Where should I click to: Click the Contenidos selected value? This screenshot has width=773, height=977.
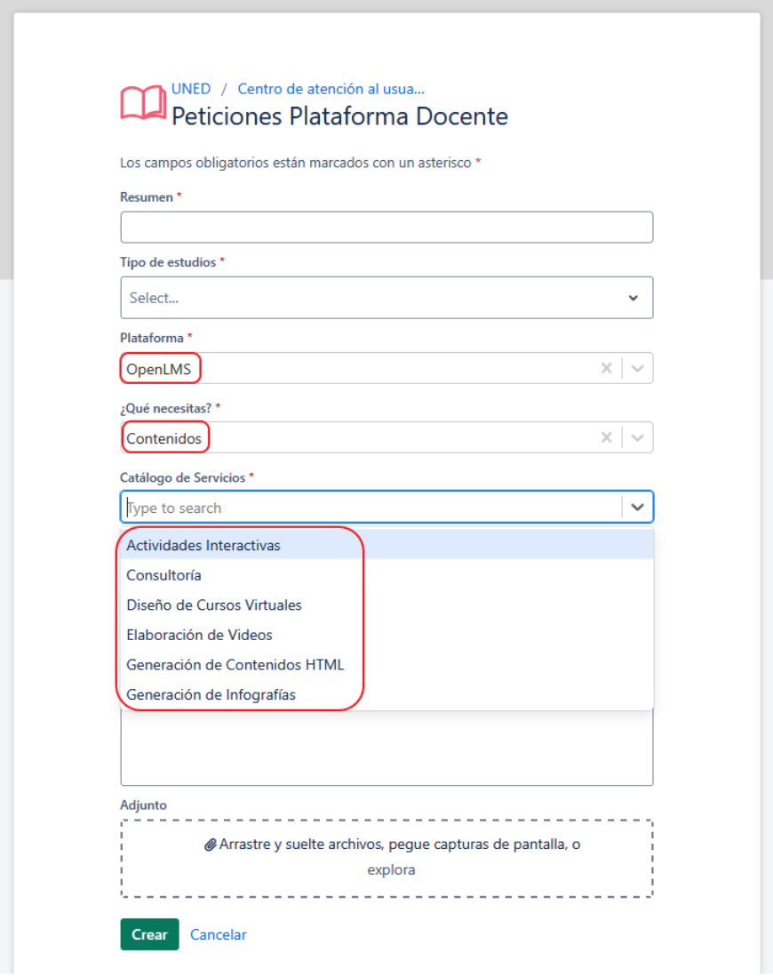pyautogui.click(x=163, y=438)
